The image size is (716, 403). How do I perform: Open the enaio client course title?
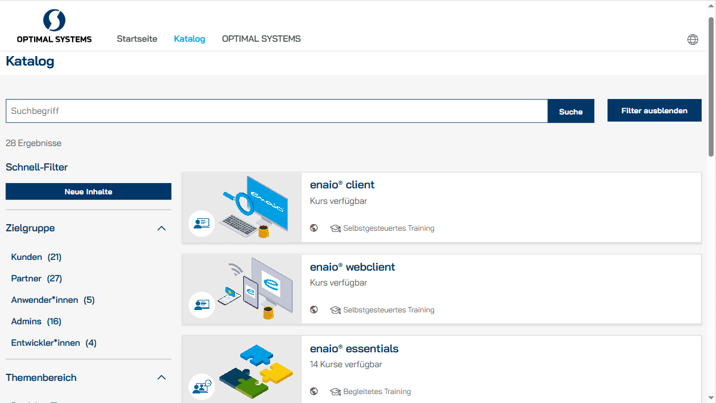[x=342, y=185]
